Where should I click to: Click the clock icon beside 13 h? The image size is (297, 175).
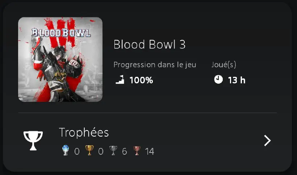[x=218, y=79]
